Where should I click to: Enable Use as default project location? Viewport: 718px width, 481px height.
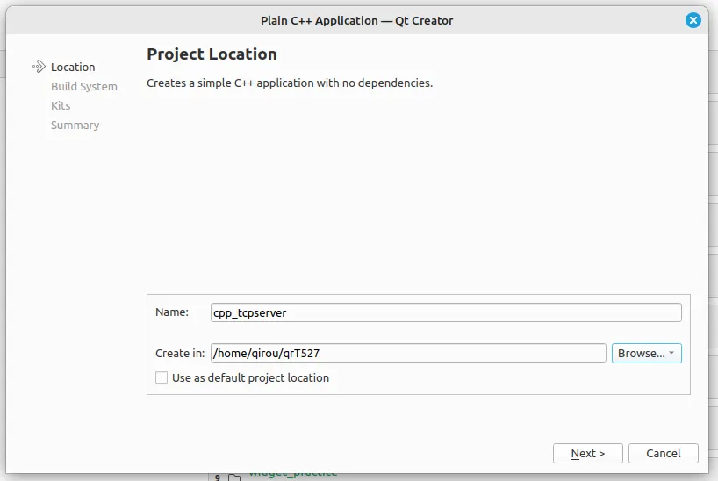(x=162, y=377)
